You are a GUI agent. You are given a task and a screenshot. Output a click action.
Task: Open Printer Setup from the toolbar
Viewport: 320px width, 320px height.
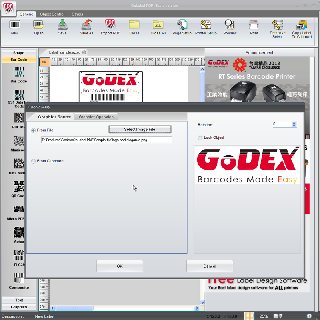click(206, 24)
